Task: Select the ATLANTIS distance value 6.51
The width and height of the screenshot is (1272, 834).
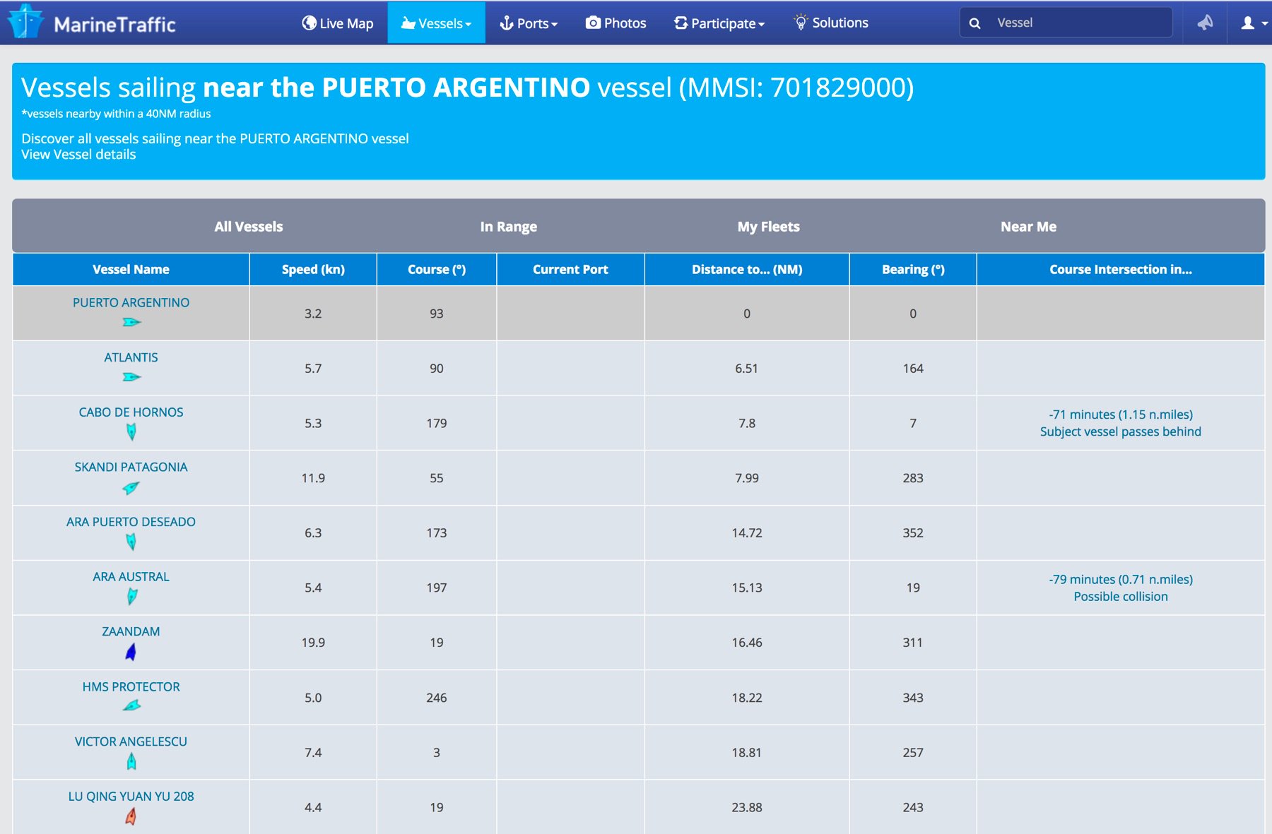Action: [747, 369]
